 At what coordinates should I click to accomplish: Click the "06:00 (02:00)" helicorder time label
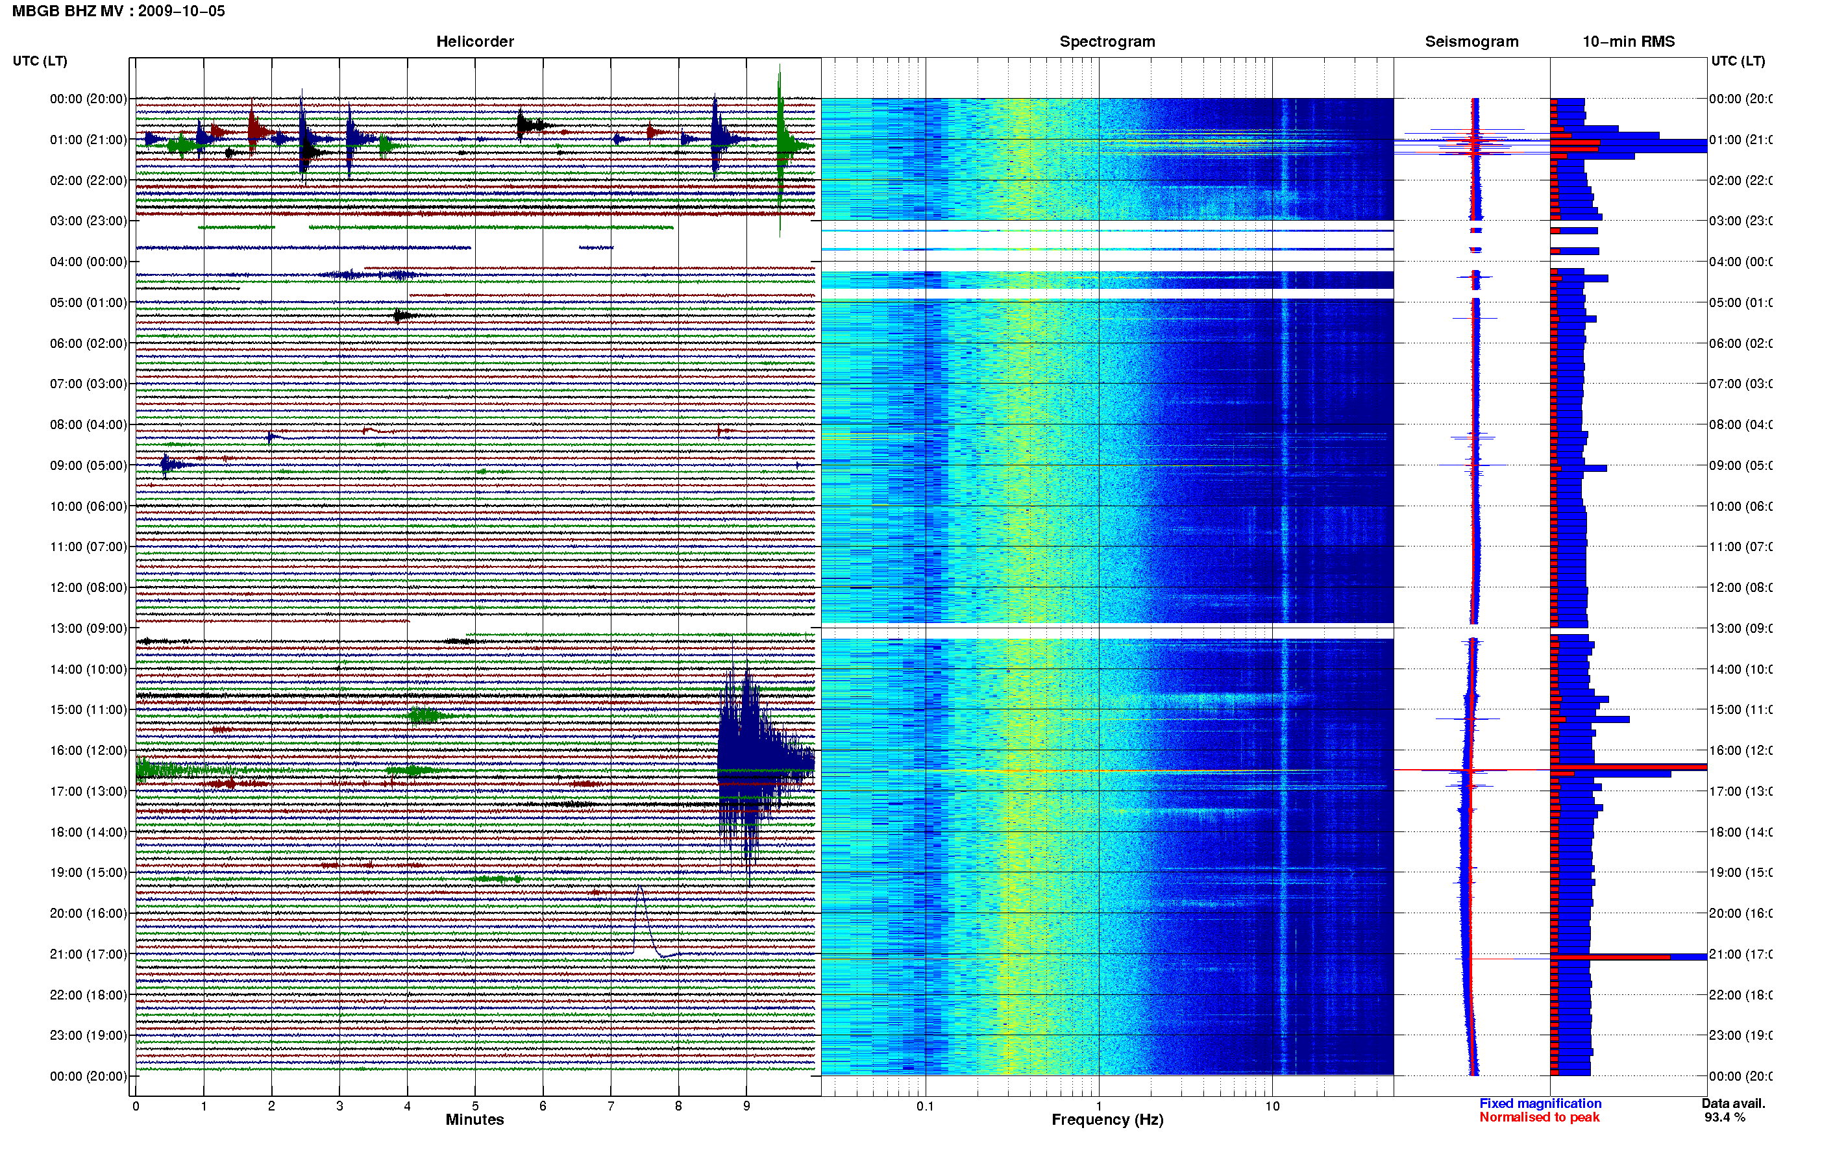(88, 343)
